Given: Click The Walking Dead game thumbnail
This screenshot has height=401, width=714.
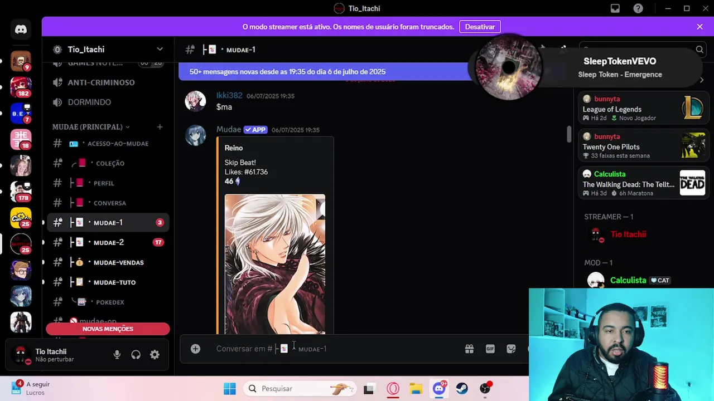Looking at the screenshot, I should click(692, 183).
